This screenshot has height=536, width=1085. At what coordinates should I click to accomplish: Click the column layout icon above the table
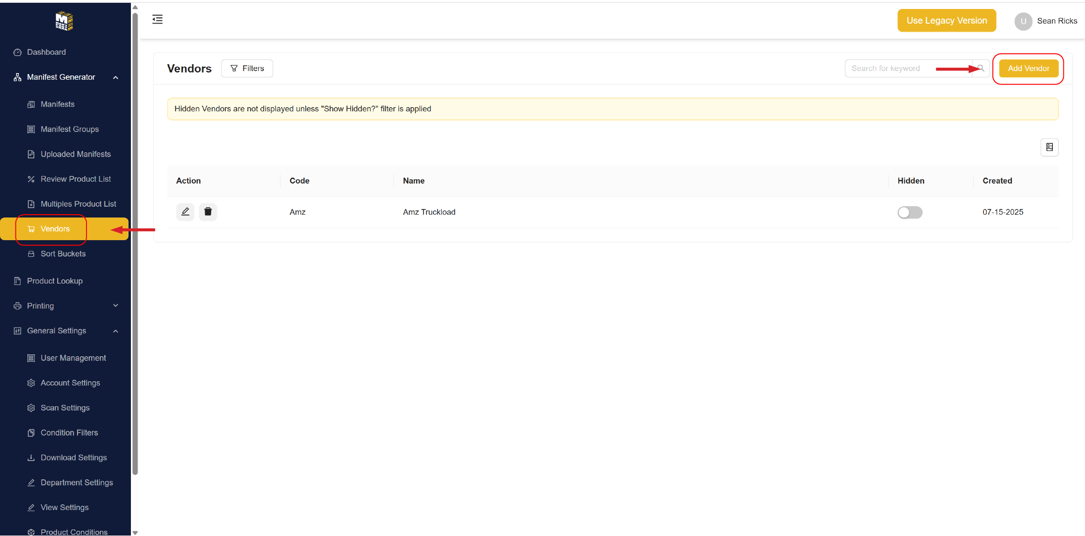click(1049, 147)
